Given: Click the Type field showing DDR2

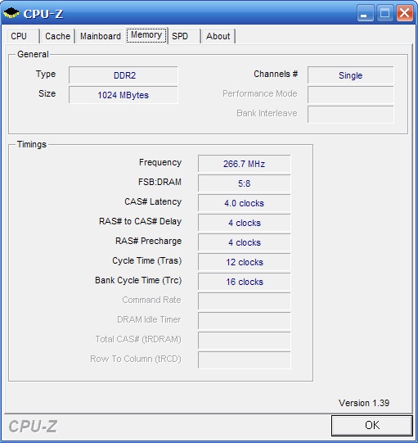Looking at the screenshot, I should (124, 75).
